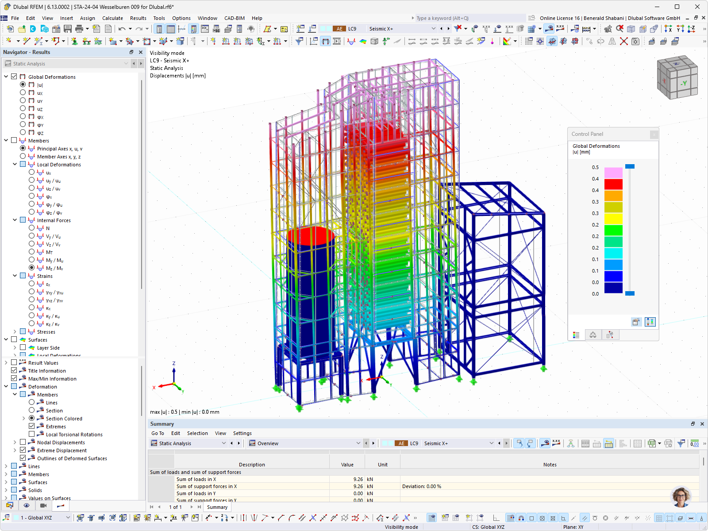Select the Member Axes x, y, z radio button

click(23, 156)
